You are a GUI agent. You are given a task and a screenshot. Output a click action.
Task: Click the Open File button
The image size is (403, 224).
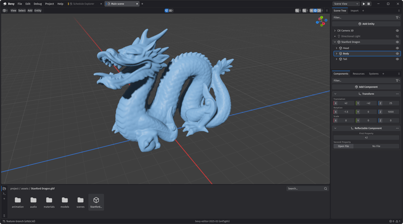click(x=343, y=146)
